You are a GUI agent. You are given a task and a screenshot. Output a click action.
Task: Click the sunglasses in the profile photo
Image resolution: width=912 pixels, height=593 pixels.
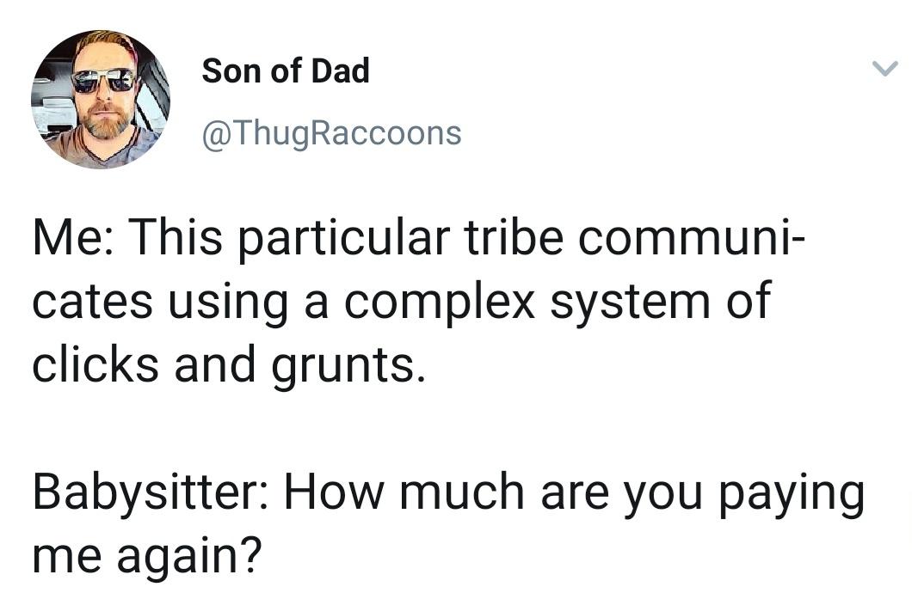(x=102, y=81)
